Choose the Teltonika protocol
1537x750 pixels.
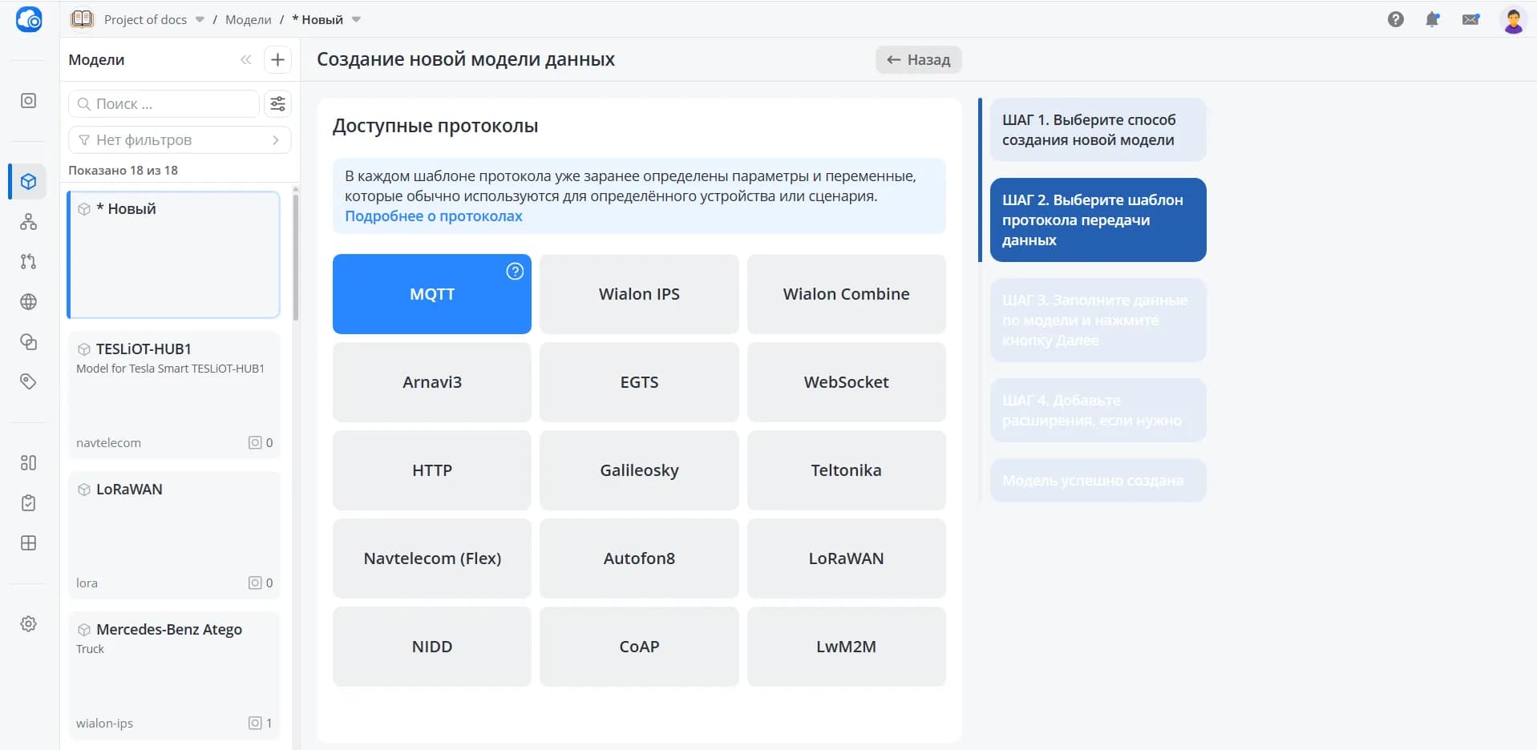click(x=846, y=470)
